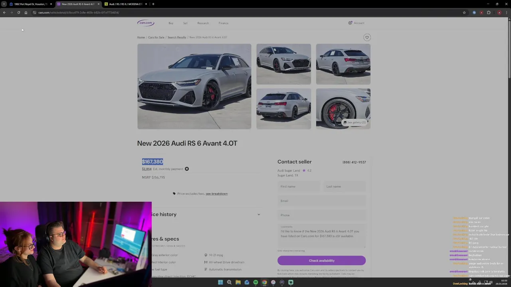Click the see breakdown link
511x287 pixels.
[217, 194]
